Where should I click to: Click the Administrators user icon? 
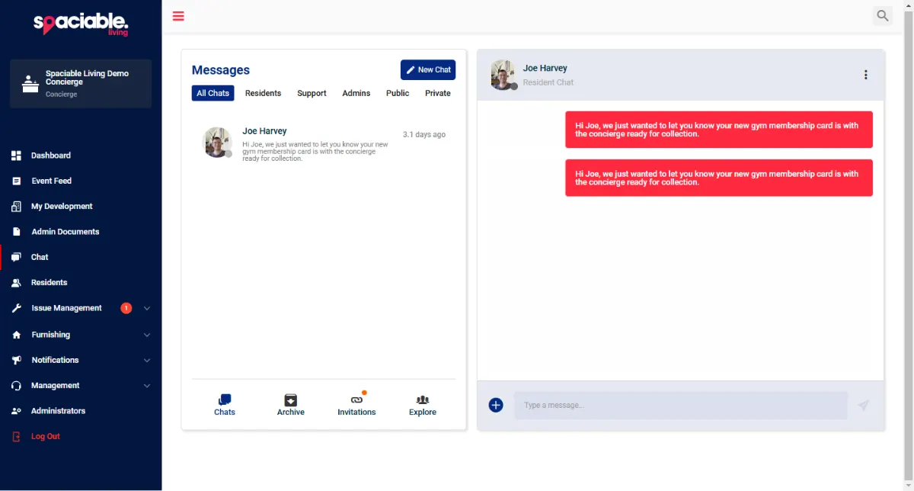[x=16, y=411]
